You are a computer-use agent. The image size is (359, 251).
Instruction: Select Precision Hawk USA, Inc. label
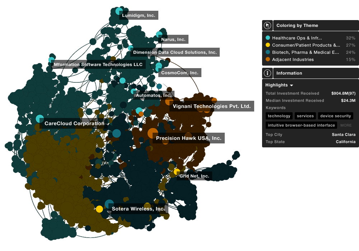pos(189,138)
